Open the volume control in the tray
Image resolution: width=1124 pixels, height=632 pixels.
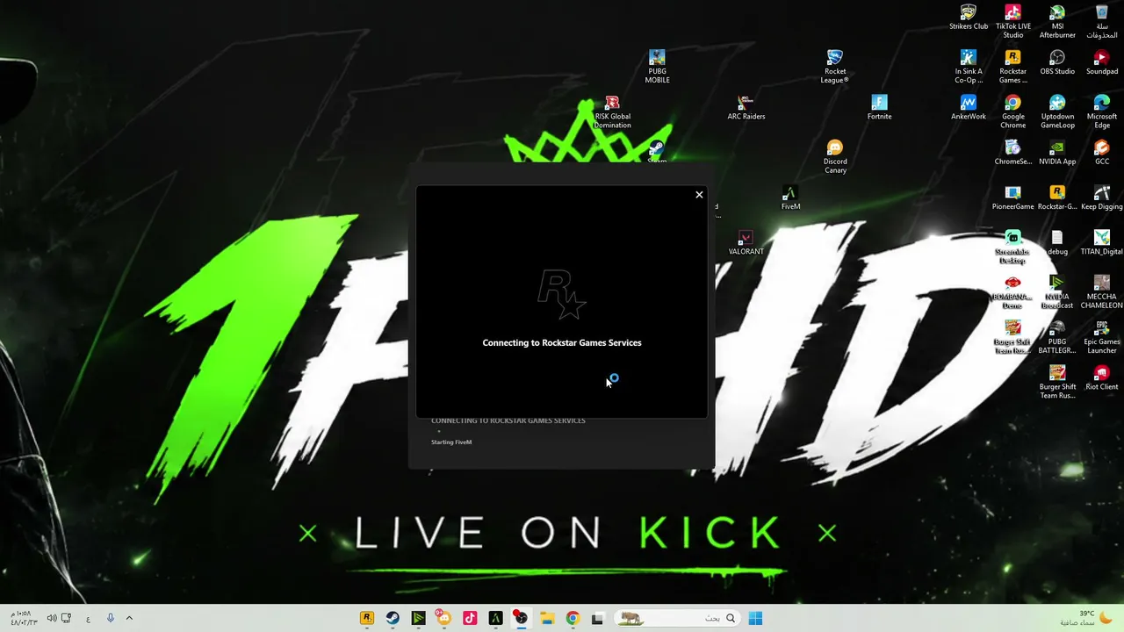(x=51, y=618)
